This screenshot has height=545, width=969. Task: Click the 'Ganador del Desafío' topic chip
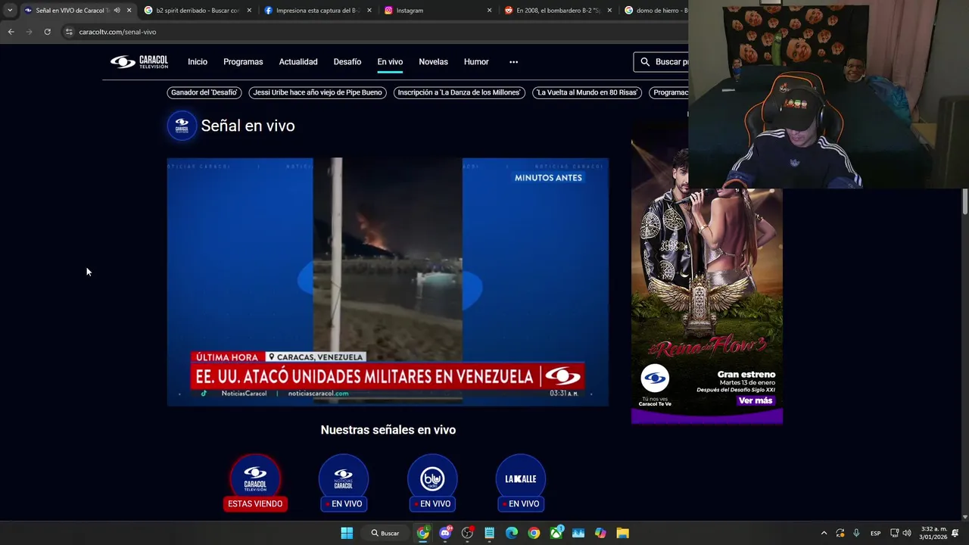click(204, 92)
